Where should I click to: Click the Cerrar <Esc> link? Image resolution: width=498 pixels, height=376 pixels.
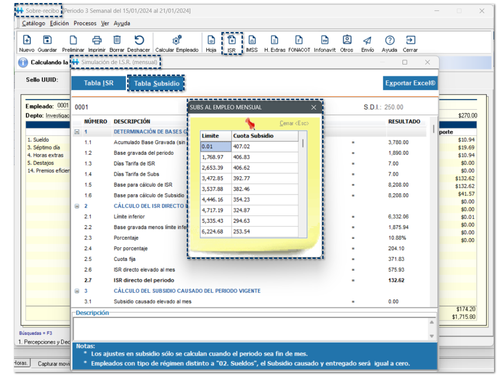[294, 123]
